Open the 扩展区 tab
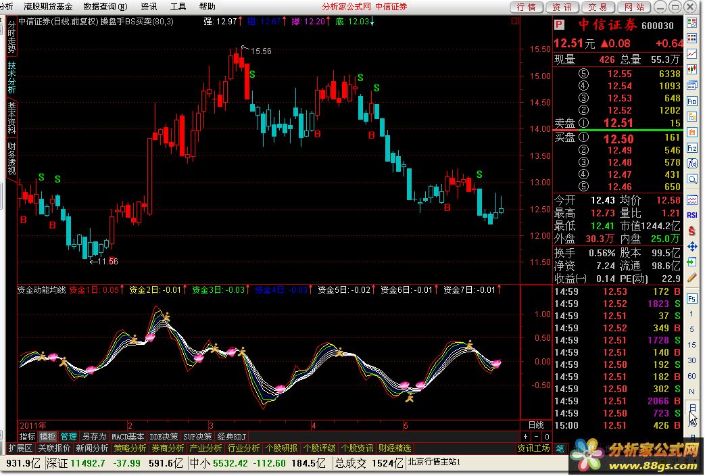This screenshot has width=705, height=476. click(20, 448)
